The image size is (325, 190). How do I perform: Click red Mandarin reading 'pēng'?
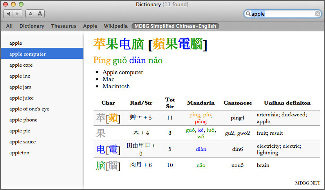tap(200, 121)
